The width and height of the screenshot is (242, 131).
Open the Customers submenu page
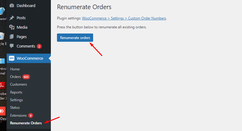18,84
